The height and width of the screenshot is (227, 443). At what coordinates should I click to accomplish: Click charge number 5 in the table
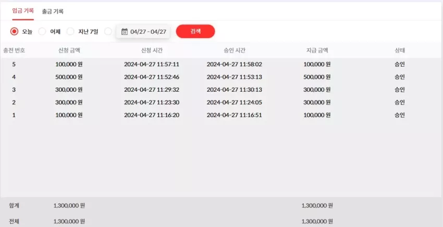pos(14,65)
